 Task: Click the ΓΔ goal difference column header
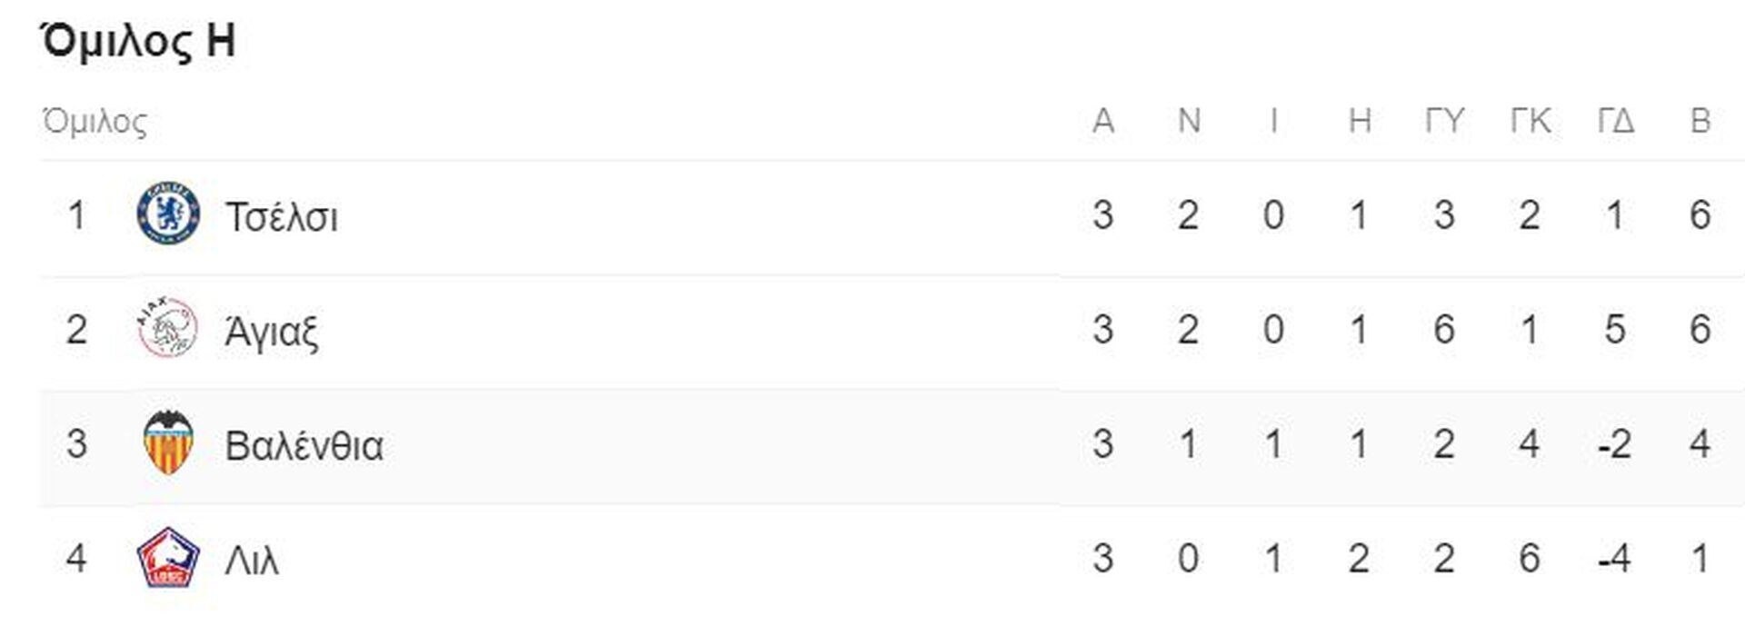click(1616, 120)
